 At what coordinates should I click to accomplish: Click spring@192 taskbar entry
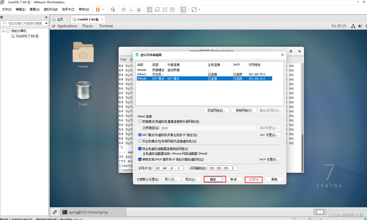point(94,212)
